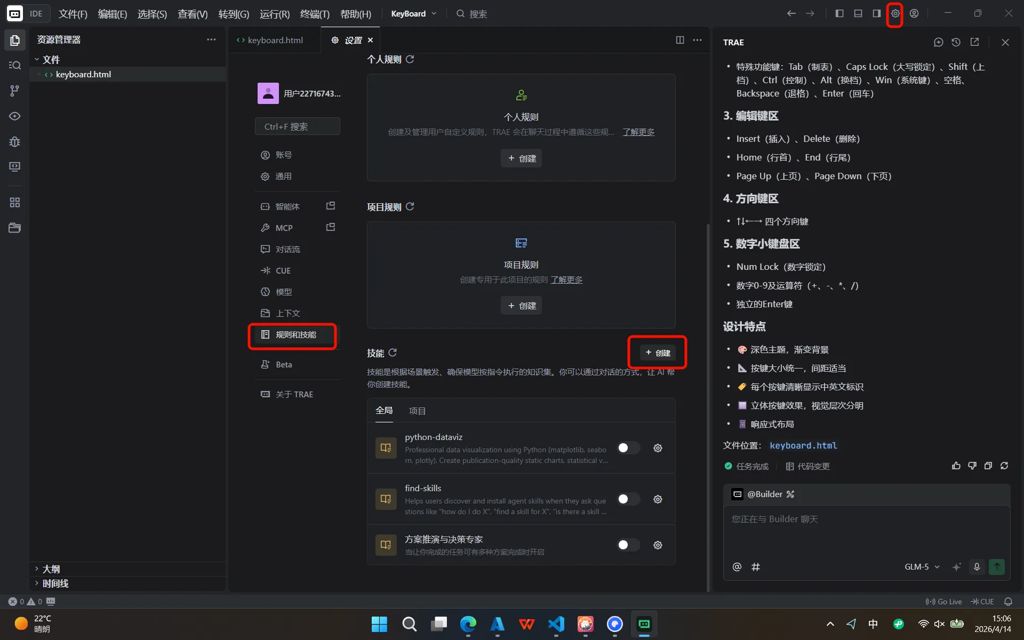Open Settings gear in title bar

pyautogui.click(x=895, y=13)
